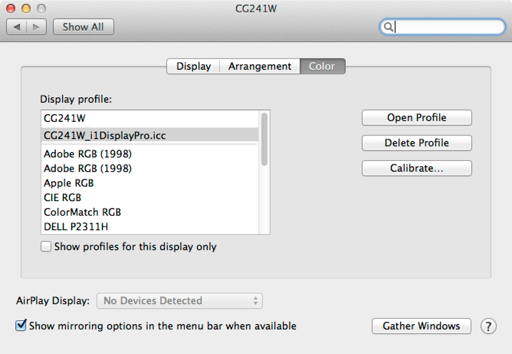Close the CG241W window
This screenshot has height=354, width=512.
click(x=11, y=8)
